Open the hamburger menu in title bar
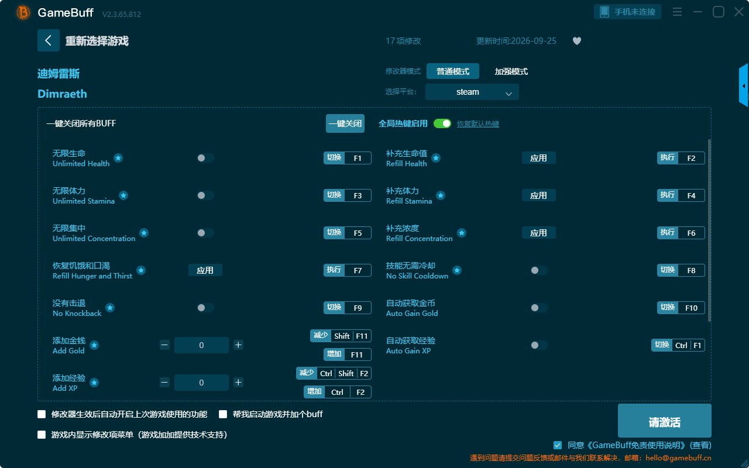This screenshot has height=468, width=749. click(x=677, y=12)
